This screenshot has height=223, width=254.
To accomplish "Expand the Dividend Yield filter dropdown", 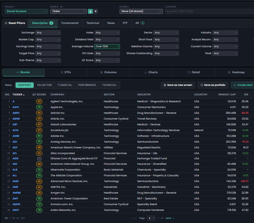I will 107,40.
